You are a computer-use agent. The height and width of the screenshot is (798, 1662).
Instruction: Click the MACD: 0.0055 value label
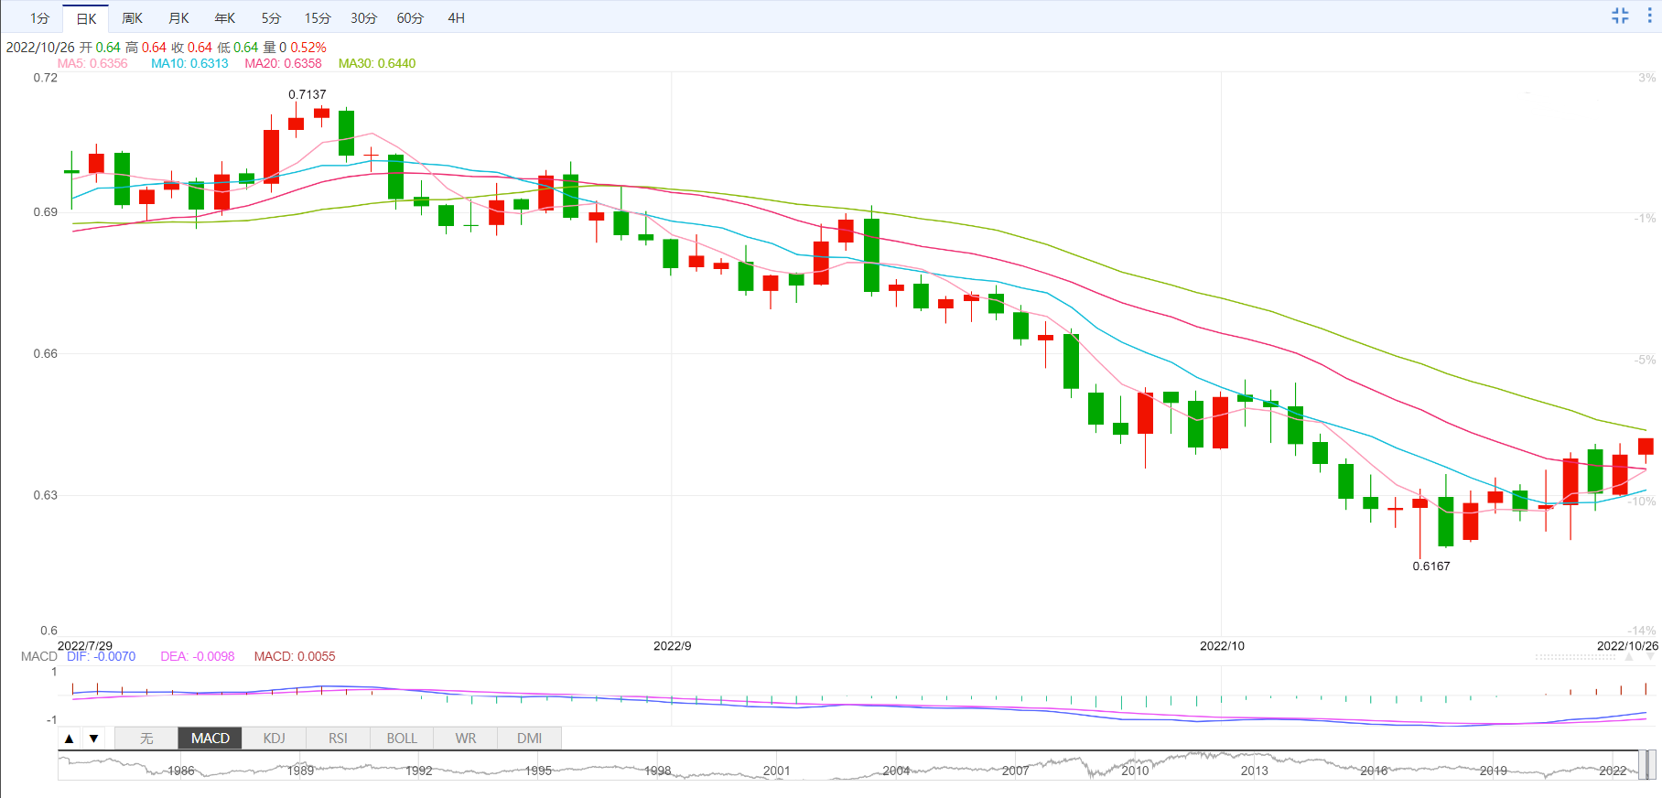click(x=295, y=656)
